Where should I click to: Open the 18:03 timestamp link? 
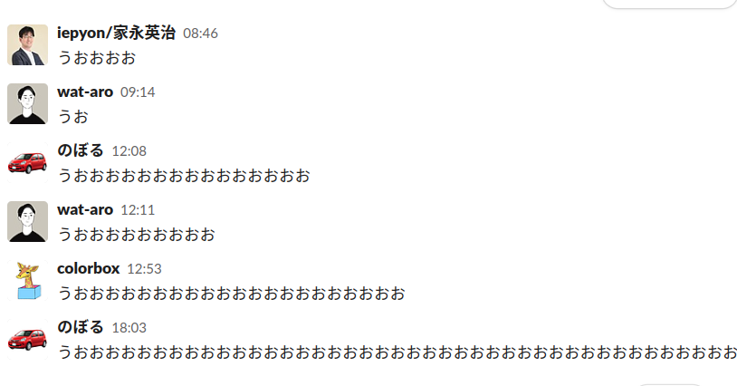[129, 328]
